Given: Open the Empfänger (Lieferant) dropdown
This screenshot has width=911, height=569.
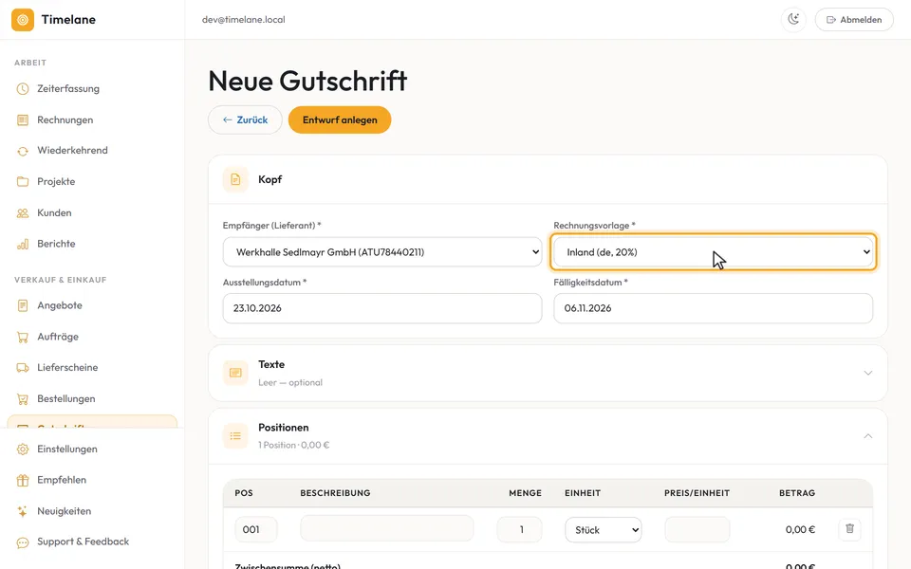Looking at the screenshot, I should [x=382, y=252].
